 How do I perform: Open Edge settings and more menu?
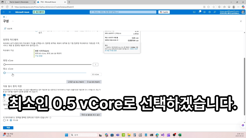tap(238, 7)
